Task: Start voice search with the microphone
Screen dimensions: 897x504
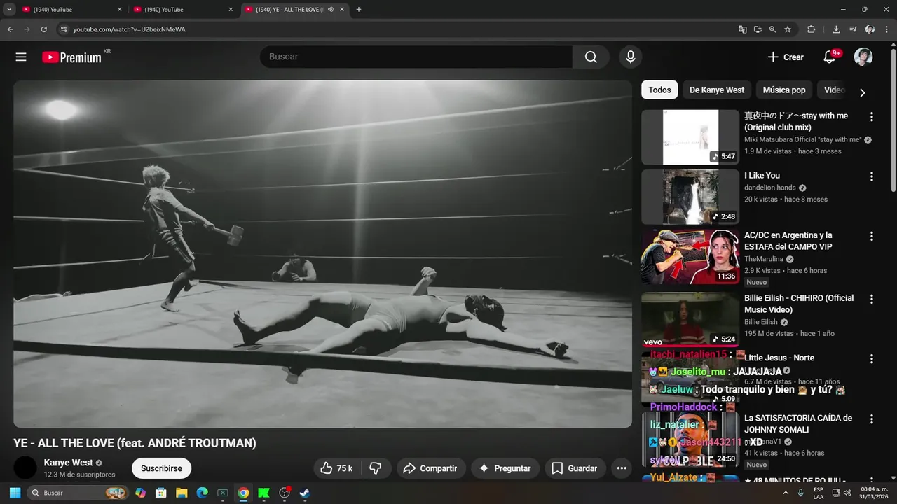Action: [631, 57]
